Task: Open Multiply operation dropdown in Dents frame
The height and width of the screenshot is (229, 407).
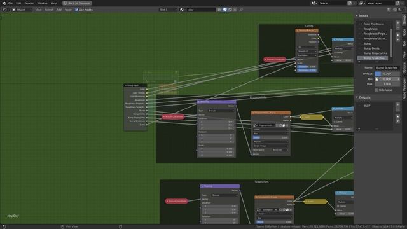Action: 343,48
